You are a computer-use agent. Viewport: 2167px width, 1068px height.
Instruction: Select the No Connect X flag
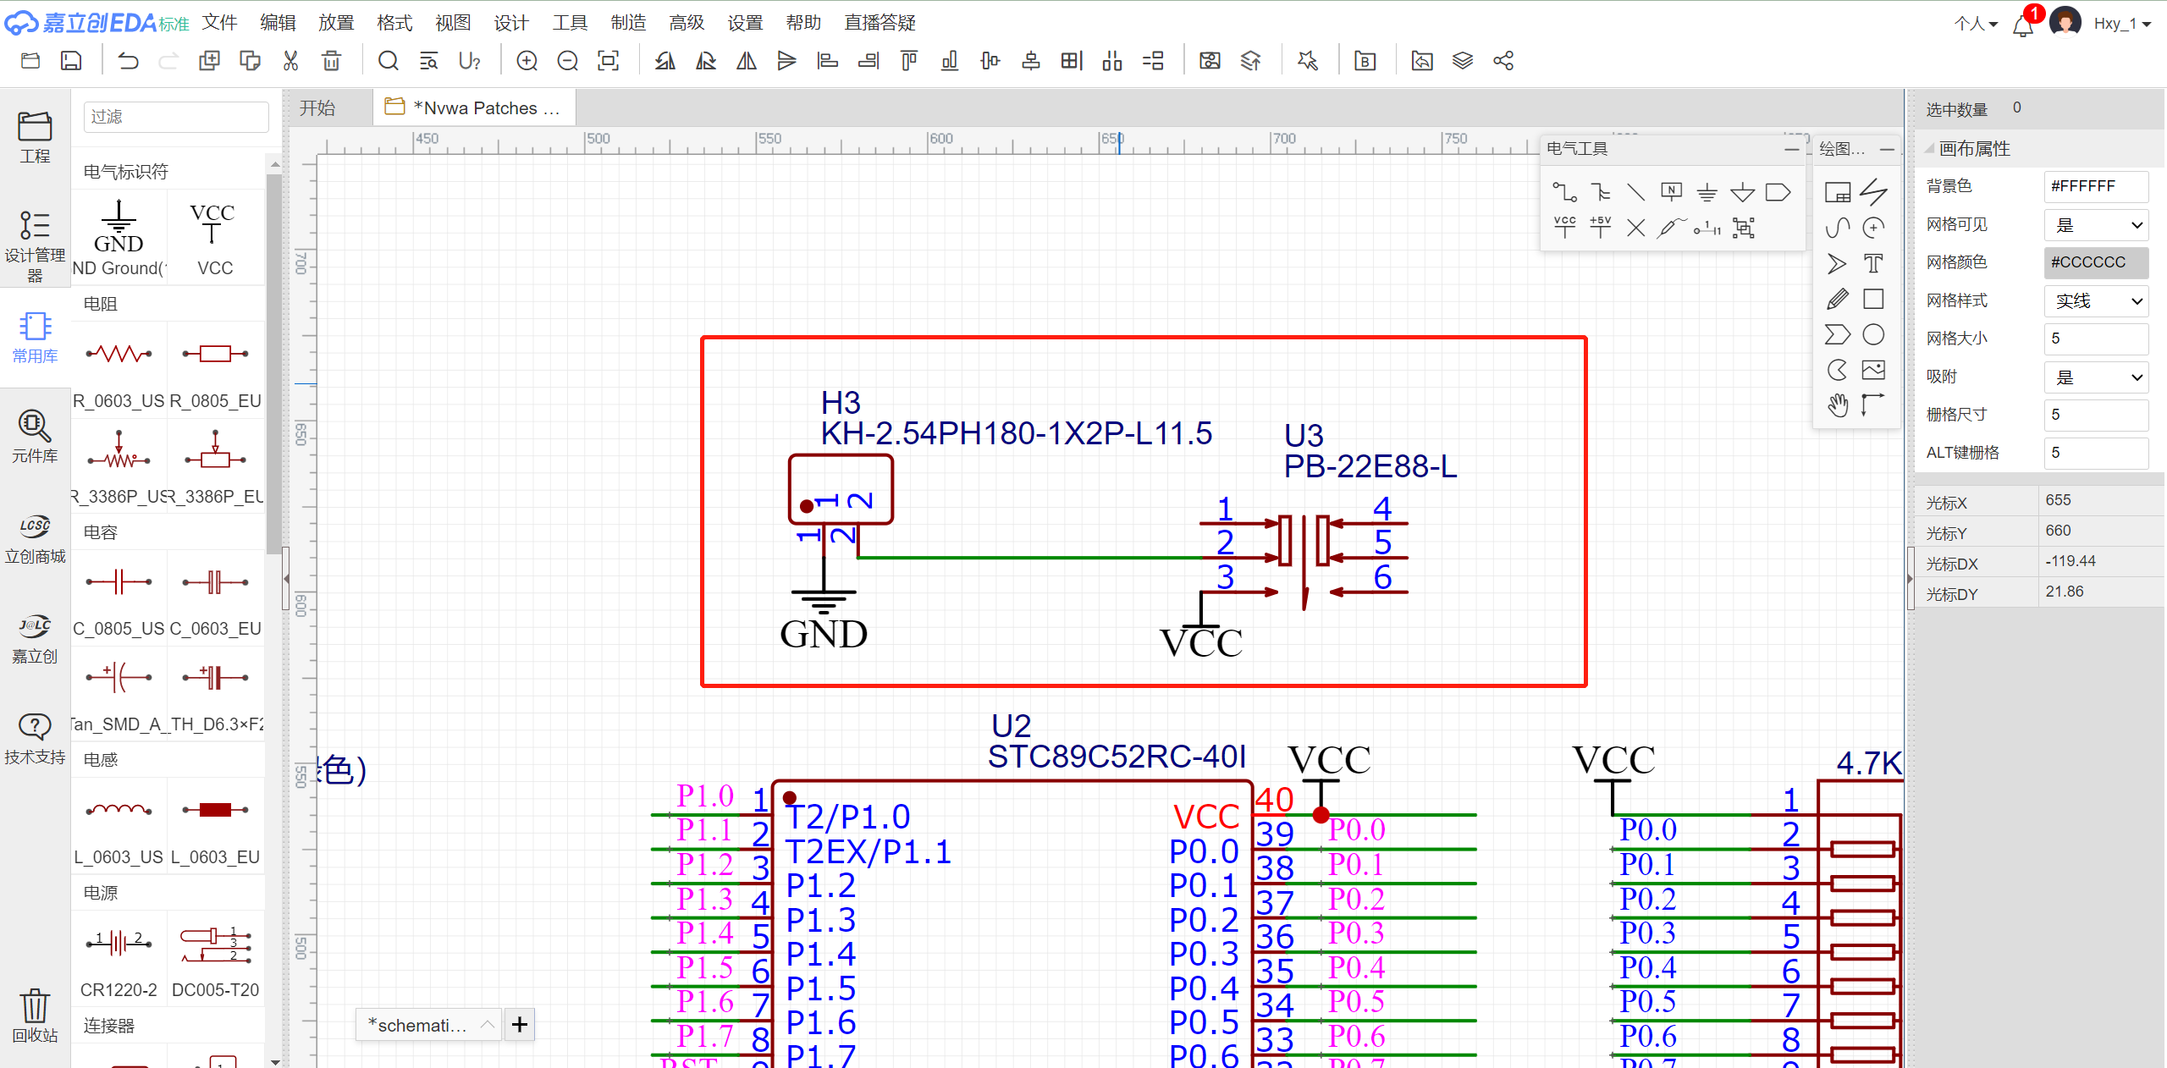tap(1635, 228)
